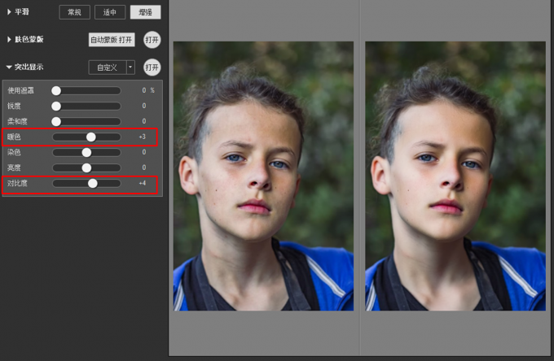Select the 适中 smoothing preset
The width and height of the screenshot is (554, 361).
pos(109,12)
